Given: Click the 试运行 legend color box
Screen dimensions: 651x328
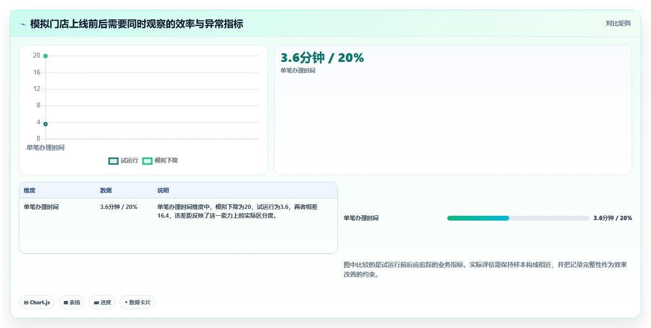Looking at the screenshot, I should pos(113,161).
